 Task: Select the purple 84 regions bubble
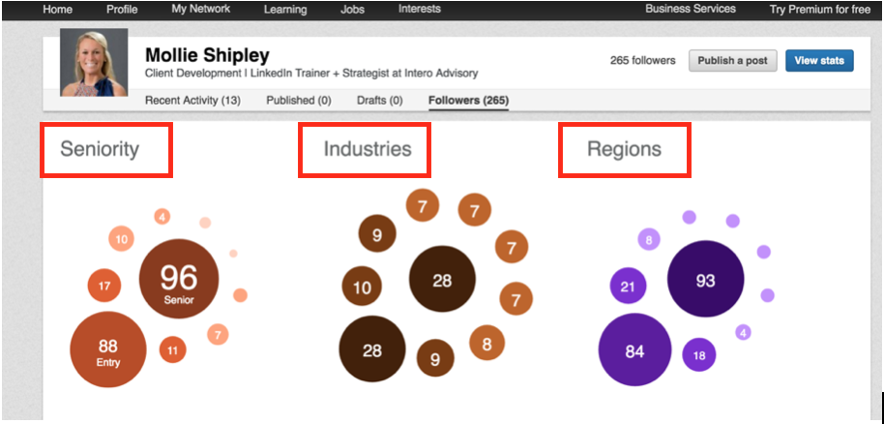[634, 350]
